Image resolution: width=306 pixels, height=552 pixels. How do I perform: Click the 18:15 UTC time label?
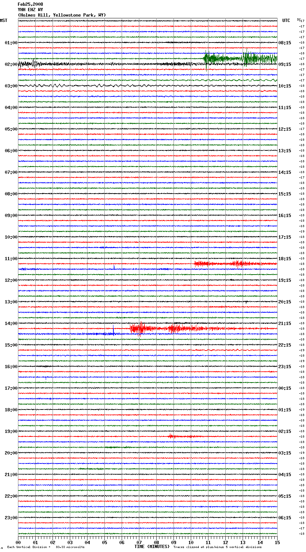tap(285, 259)
